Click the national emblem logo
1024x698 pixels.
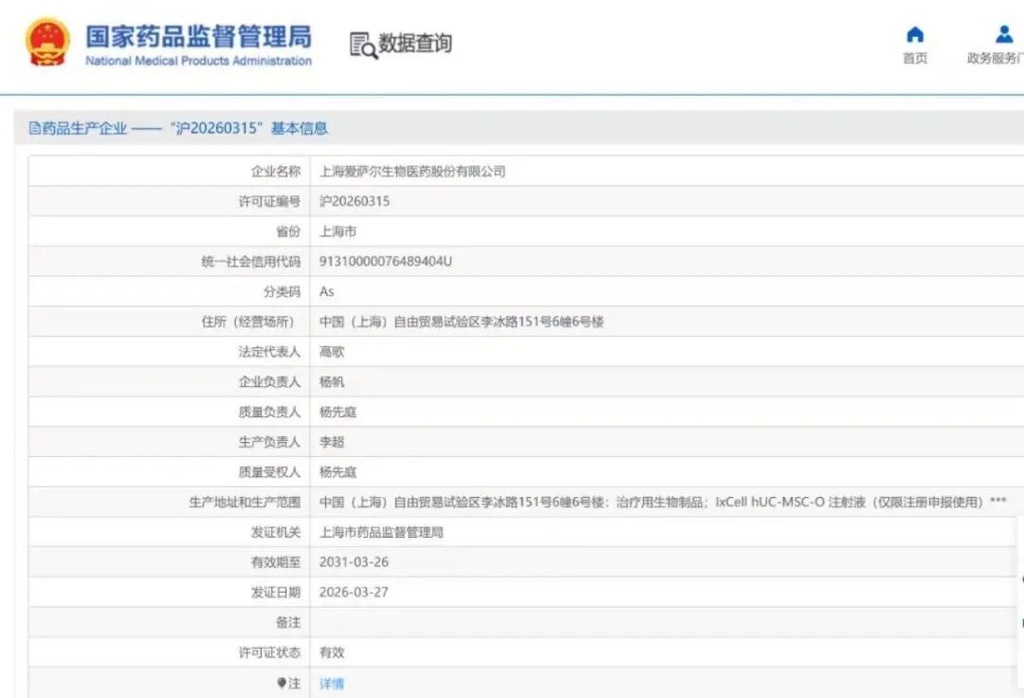pos(47,43)
